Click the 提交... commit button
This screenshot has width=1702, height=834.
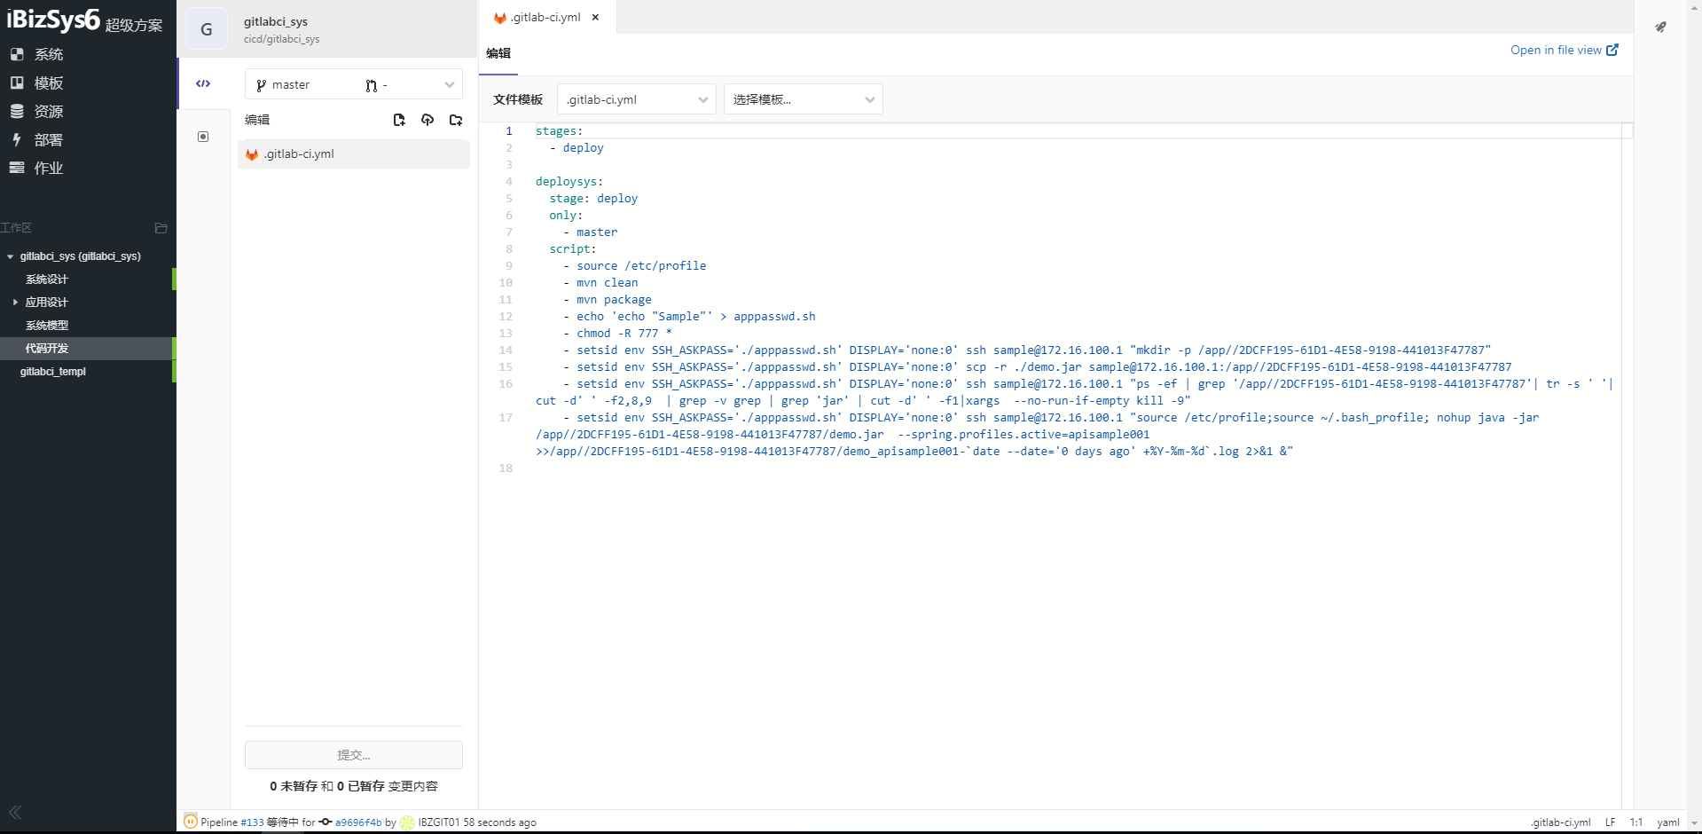354,755
